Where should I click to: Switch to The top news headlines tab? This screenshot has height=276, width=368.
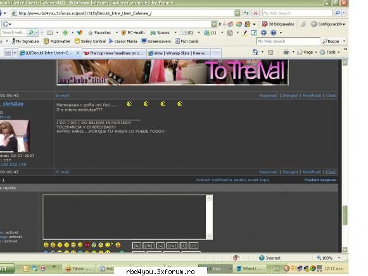click(113, 53)
